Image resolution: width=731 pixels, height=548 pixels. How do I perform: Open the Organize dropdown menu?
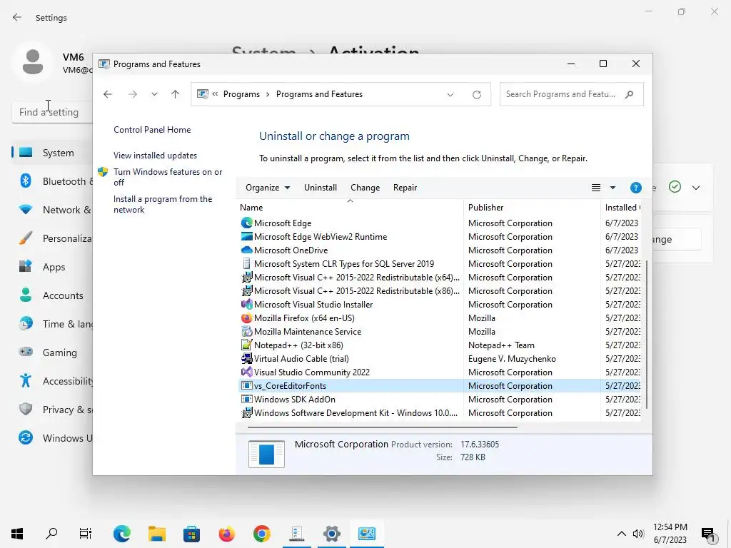pos(268,188)
